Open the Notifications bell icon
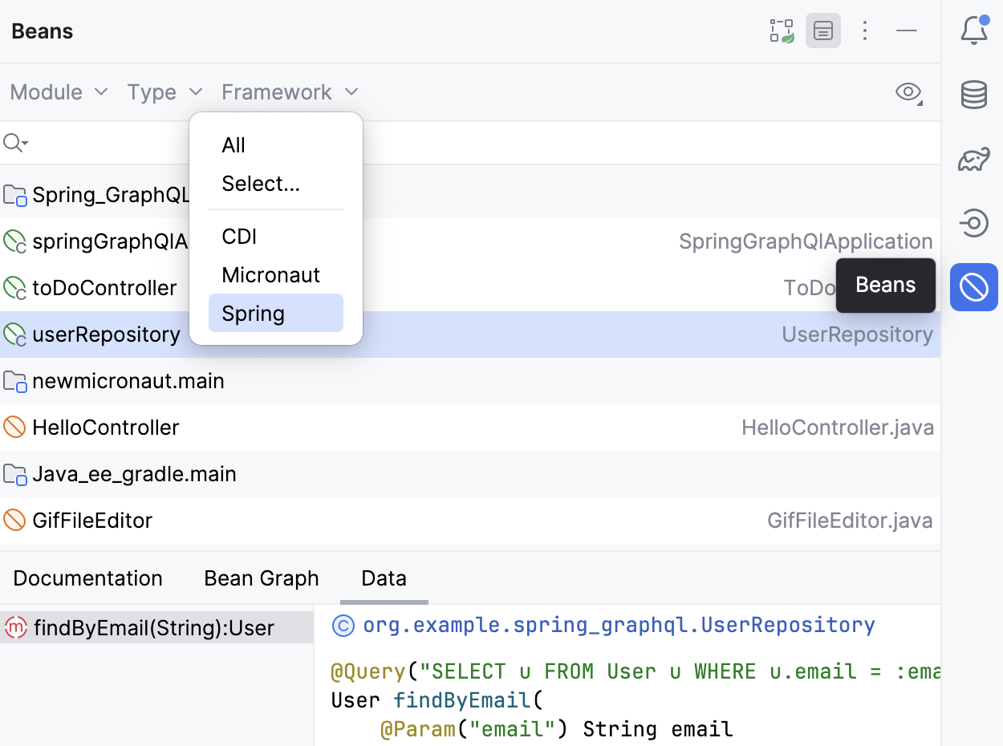Viewport: 1003px width, 746px height. point(973,31)
